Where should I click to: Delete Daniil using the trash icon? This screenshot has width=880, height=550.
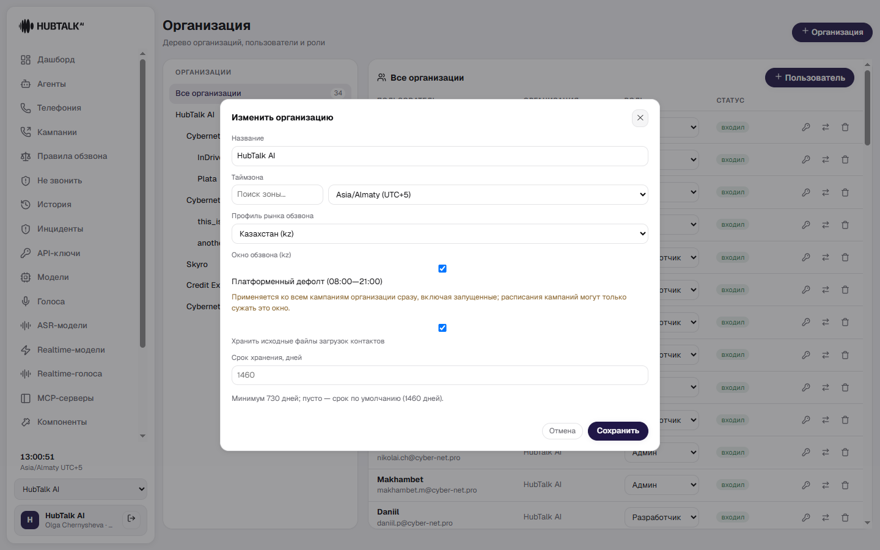coord(845,518)
